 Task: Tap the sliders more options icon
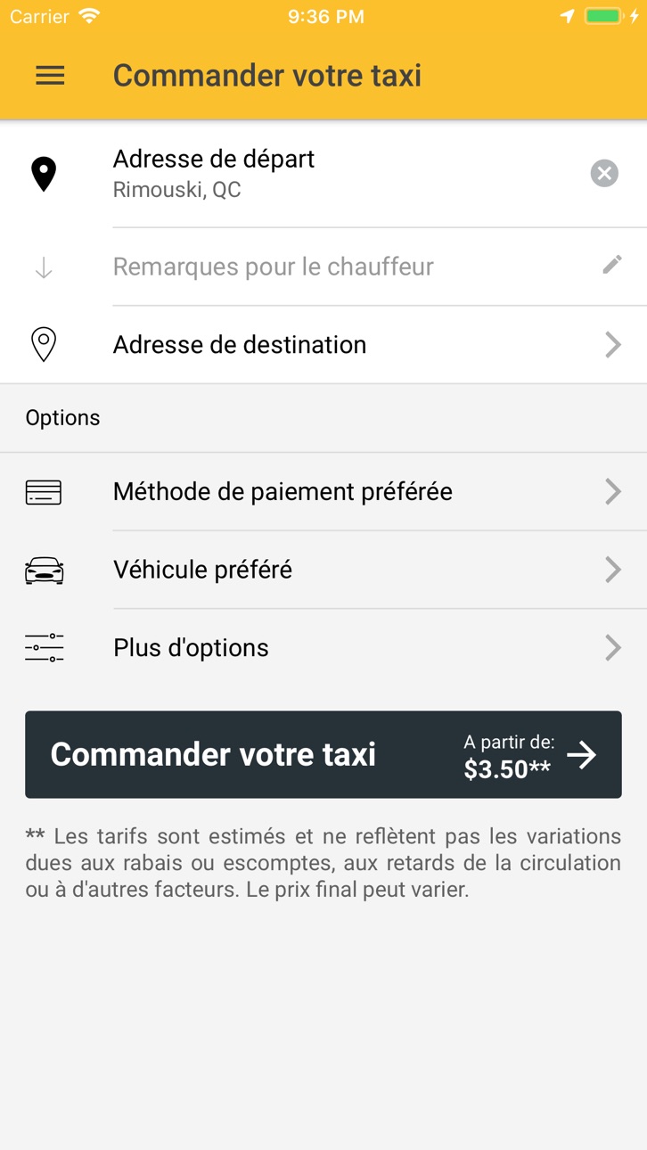click(44, 648)
